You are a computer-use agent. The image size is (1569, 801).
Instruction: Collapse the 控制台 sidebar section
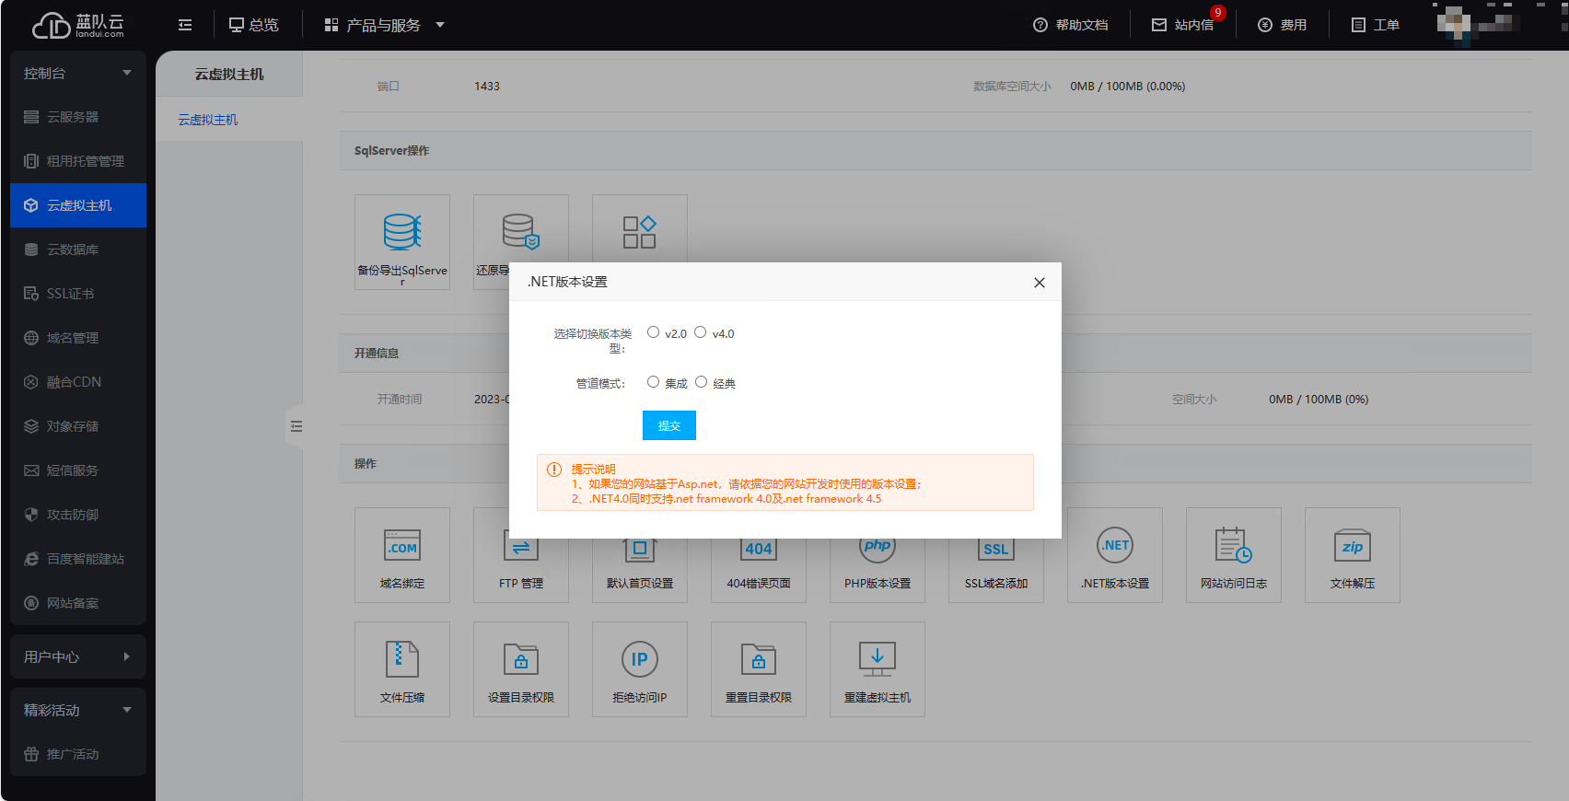point(78,74)
